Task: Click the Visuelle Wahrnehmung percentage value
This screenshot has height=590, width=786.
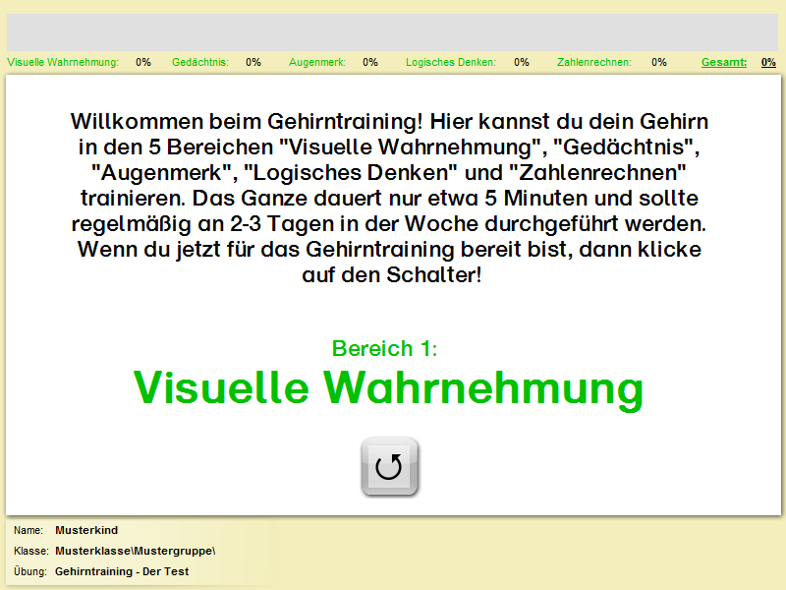Action: point(143,62)
